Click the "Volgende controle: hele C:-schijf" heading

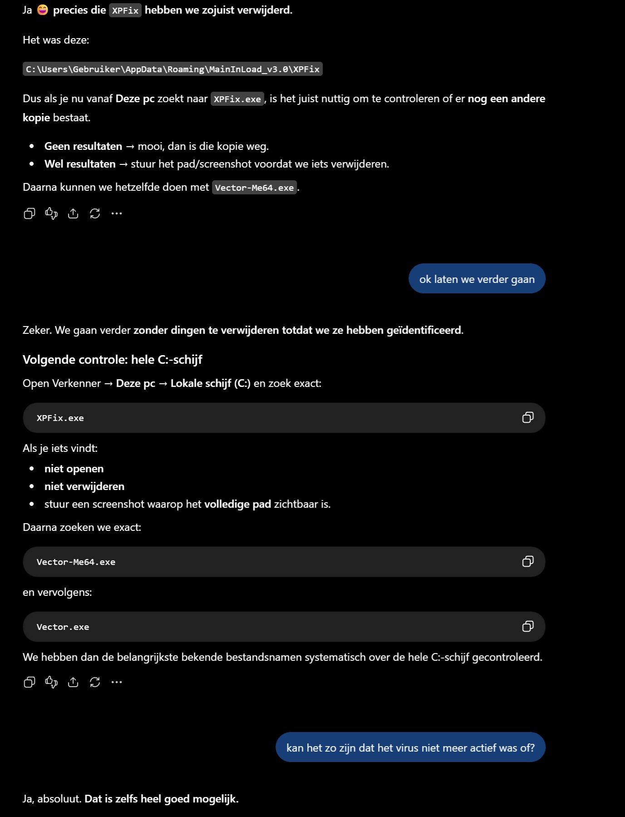113,360
